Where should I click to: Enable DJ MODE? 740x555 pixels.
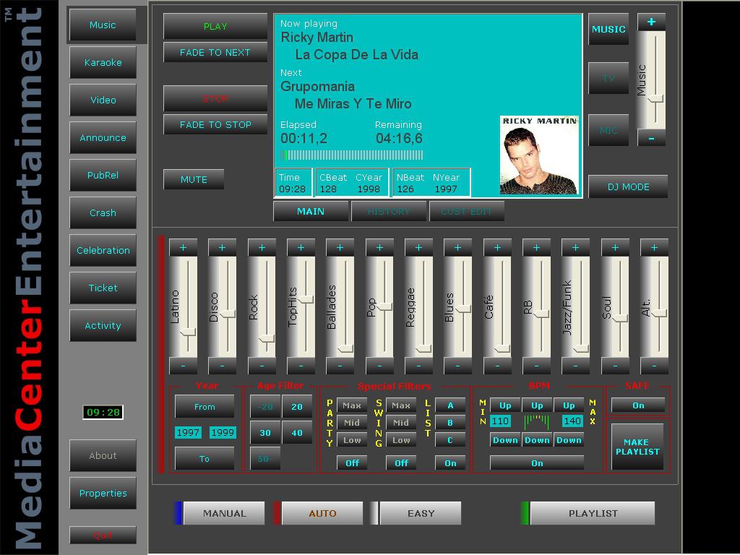pos(627,186)
